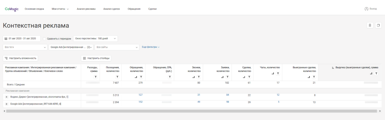Open 98 заявки link for Google Ads

tap(227, 102)
